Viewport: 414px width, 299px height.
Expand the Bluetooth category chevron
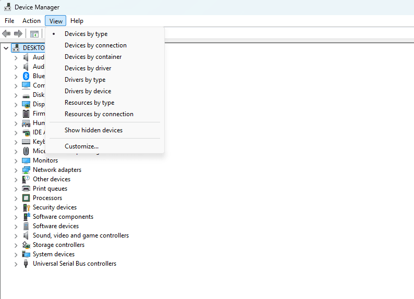point(16,77)
